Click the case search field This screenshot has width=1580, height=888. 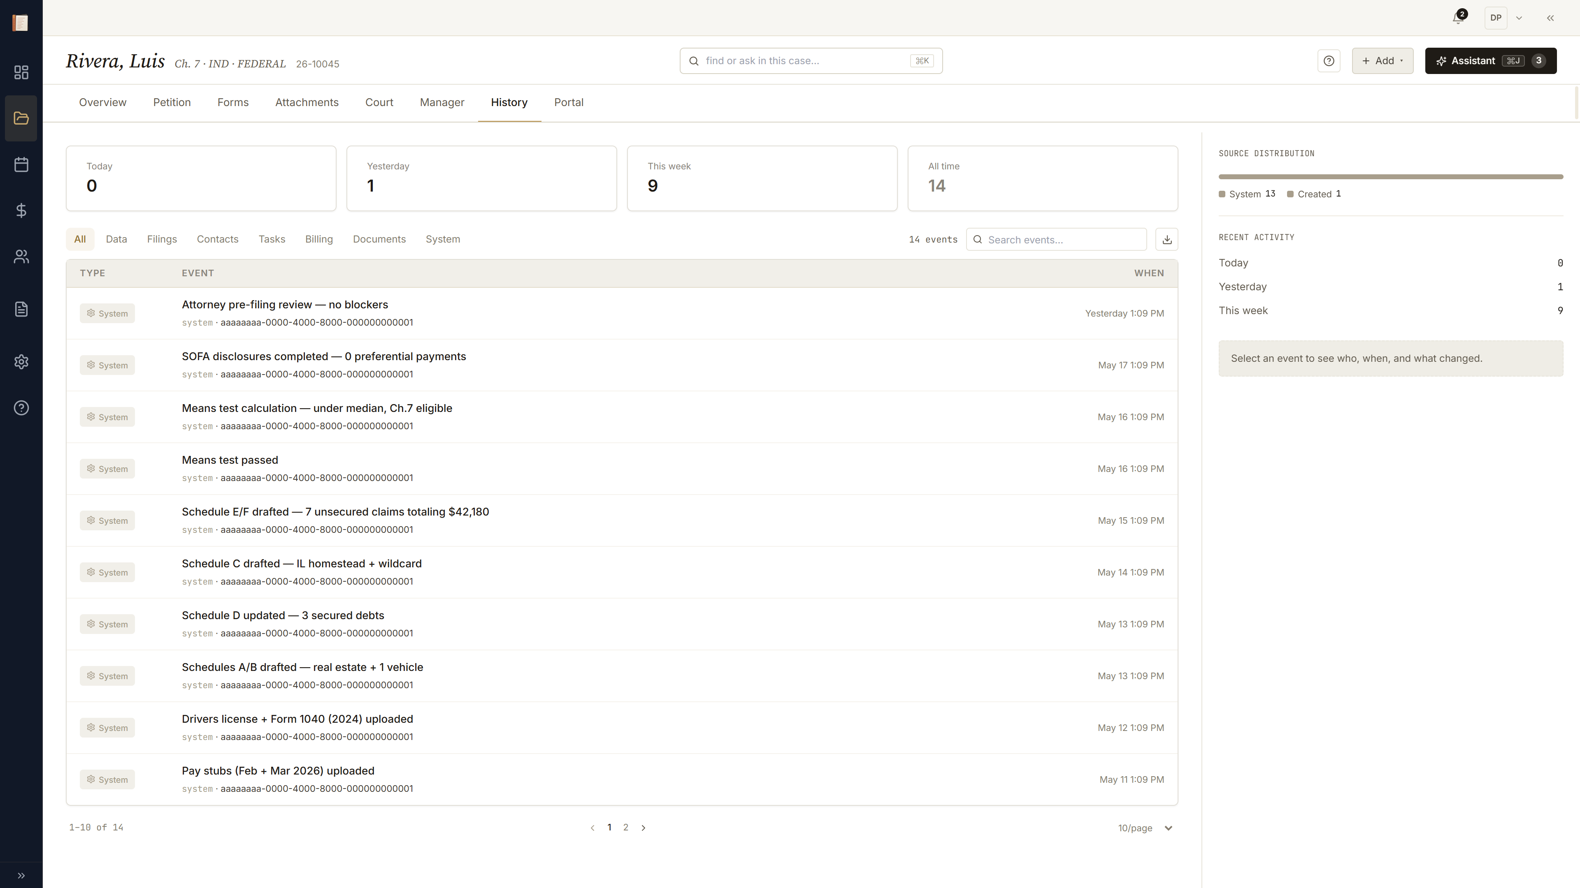[811, 61]
